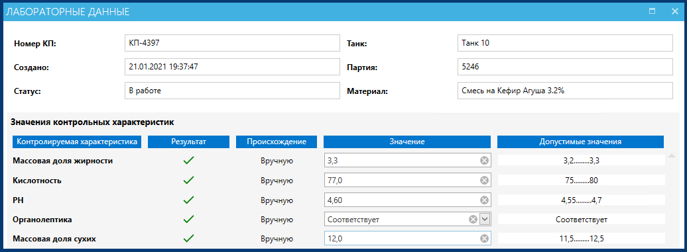Viewport: 687px width, 252px height.
Task: Clear the PH value 4,60
Action: (x=484, y=200)
